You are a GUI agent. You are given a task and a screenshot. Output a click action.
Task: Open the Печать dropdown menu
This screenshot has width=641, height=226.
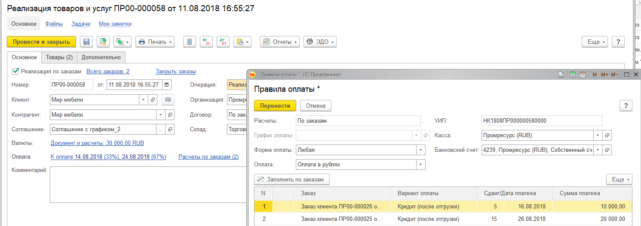point(155,42)
